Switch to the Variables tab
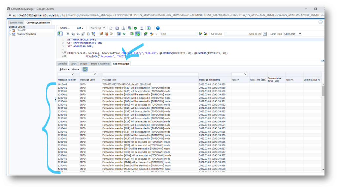Image resolution: width=342 pixels, height=194 pixels. tap(62, 64)
